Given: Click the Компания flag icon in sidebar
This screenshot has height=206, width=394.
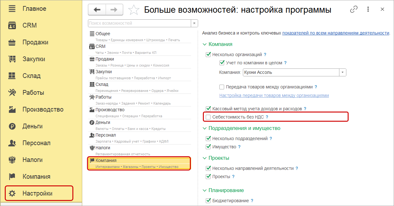Looking at the screenshot, I should pyautogui.click(x=12, y=177).
